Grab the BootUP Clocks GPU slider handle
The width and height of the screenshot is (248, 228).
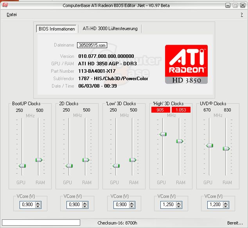[22, 166]
